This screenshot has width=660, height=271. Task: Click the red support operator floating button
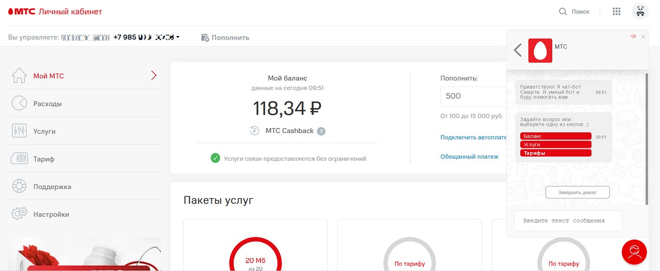[x=634, y=252]
